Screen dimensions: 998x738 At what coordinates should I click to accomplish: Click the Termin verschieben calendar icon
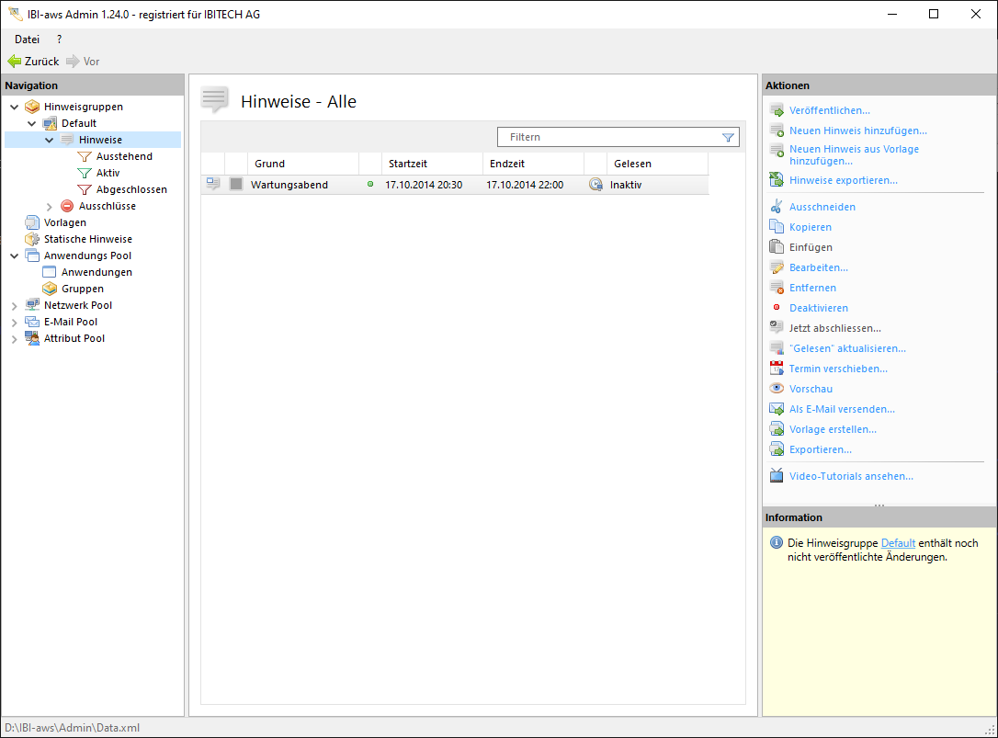777,369
